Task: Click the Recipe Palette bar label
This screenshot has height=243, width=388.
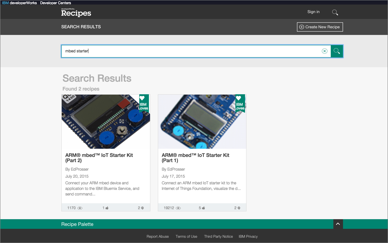Action: click(77, 224)
